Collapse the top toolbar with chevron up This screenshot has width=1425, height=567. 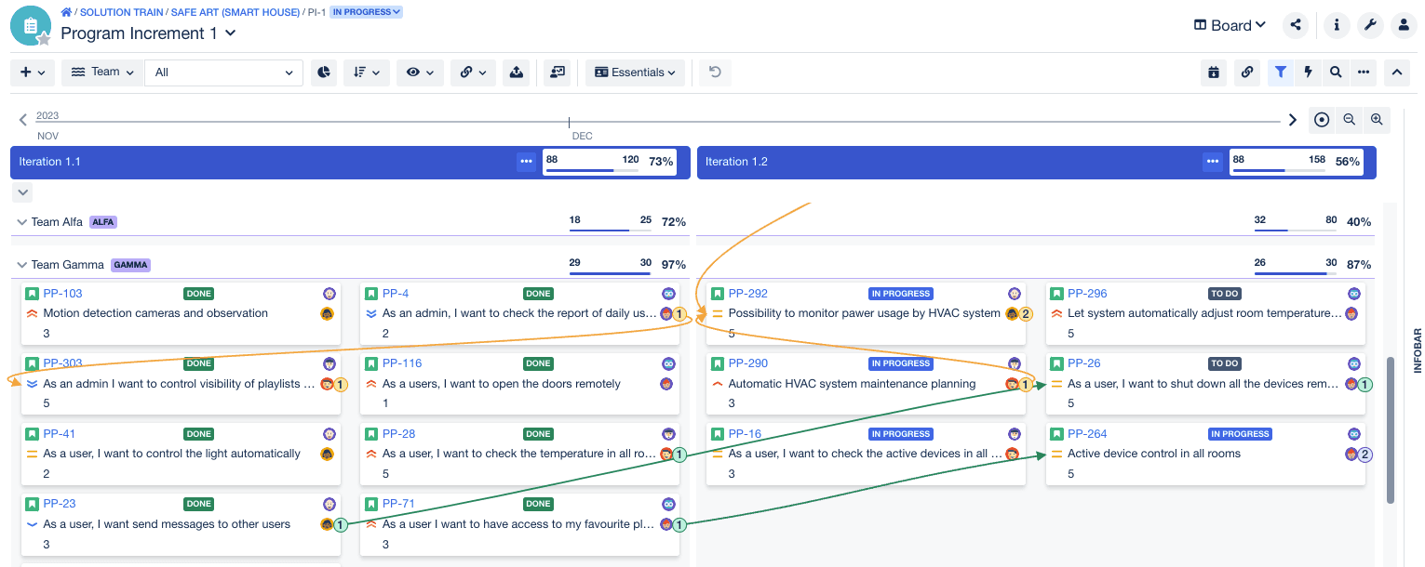click(x=1397, y=73)
